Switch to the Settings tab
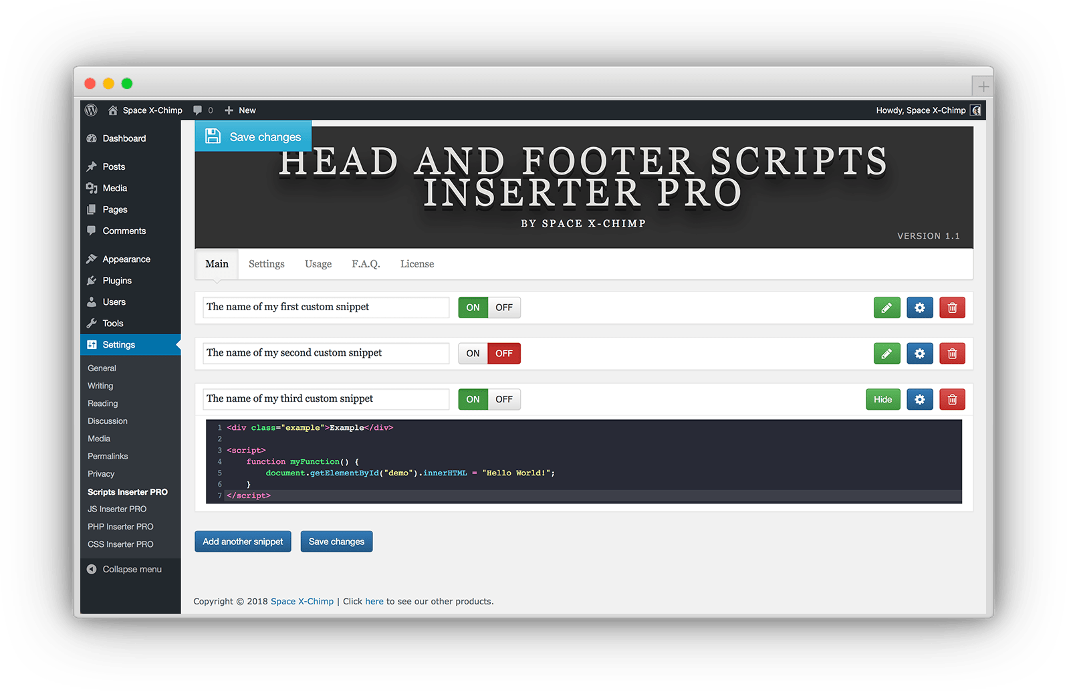 (x=267, y=264)
